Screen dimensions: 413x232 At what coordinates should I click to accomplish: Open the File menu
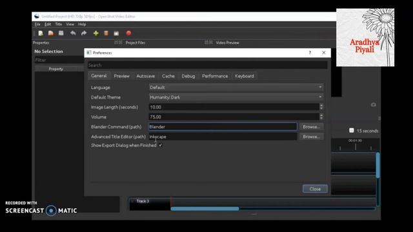(37, 24)
